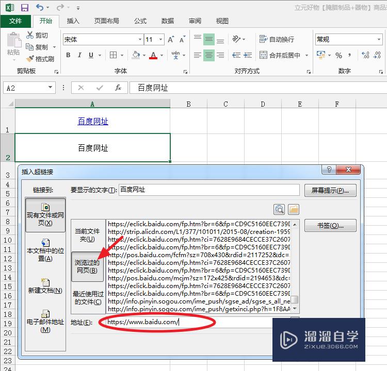Open the text orientation tool

tap(236, 39)
